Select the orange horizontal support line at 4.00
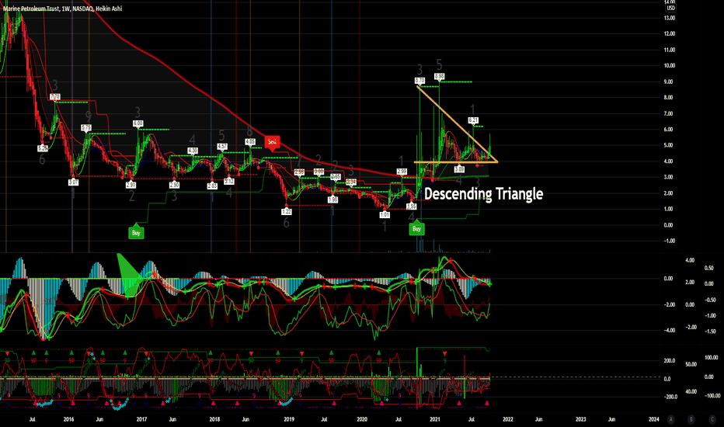This screenshot has height=427, width=724. coord(454,162)
